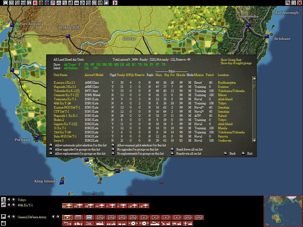
Task: Click the scroll-down arrow of the unit list
Action: 254,140
